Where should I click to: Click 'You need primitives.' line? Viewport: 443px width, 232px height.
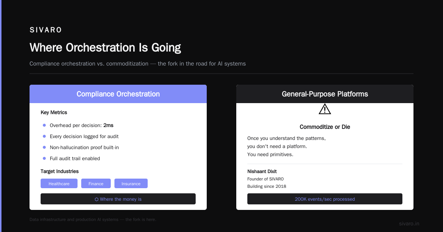click(270, 154)
